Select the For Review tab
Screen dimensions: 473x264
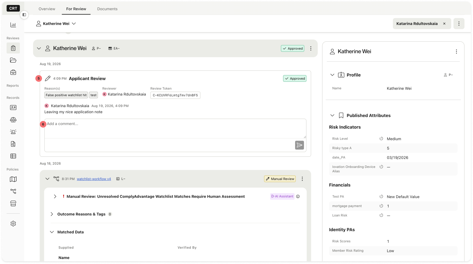coord(76,9)
